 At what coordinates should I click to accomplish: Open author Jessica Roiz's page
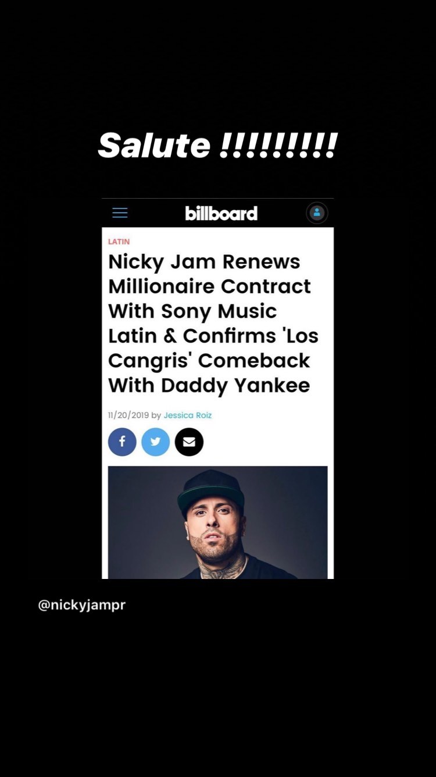tap(188, 415)
